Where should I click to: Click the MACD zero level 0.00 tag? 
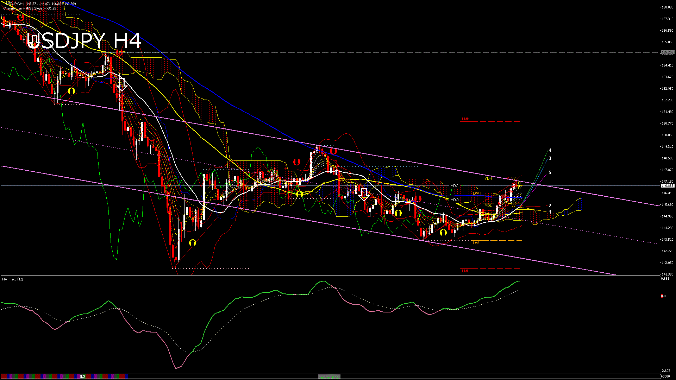664,296
